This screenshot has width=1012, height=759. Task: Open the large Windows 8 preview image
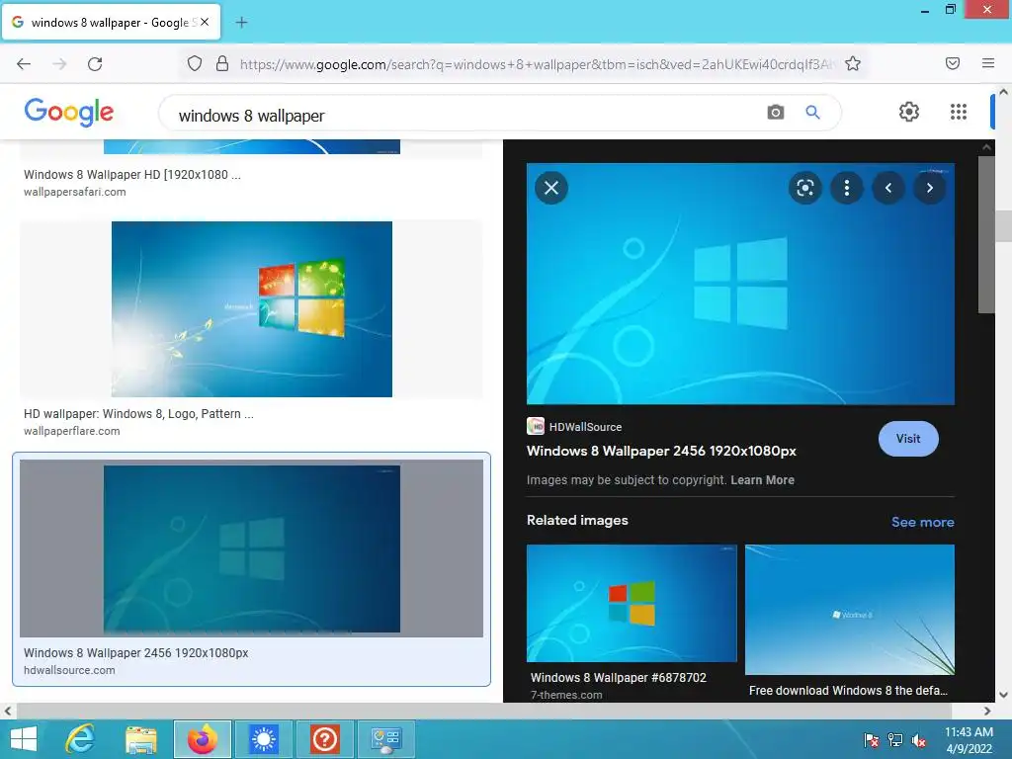[740, 284]
